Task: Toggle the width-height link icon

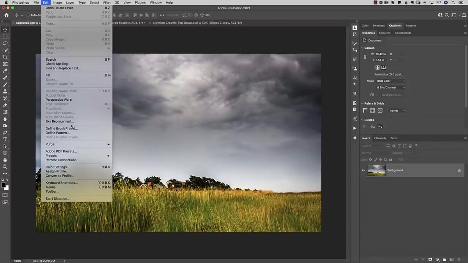Action: [365, 57]
